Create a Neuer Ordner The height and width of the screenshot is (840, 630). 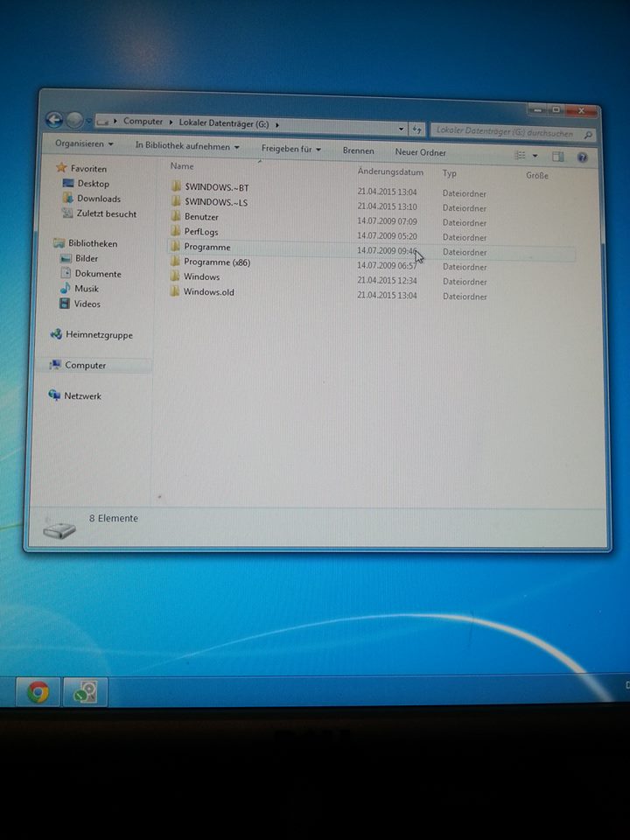click(421, 152)
